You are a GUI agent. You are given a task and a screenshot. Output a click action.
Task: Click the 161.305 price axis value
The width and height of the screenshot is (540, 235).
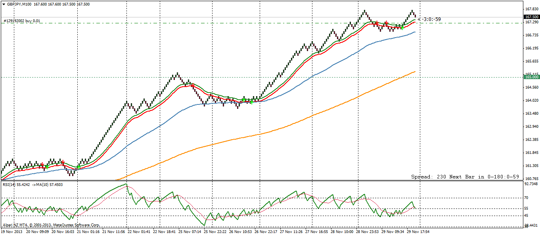pos(531,166)
